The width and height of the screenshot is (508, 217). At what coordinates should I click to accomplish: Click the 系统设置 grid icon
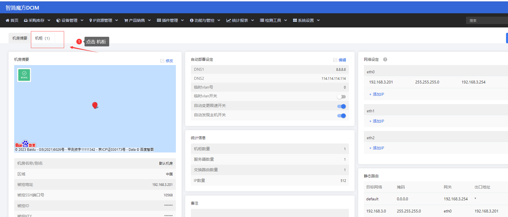click(x=295, y=20)
